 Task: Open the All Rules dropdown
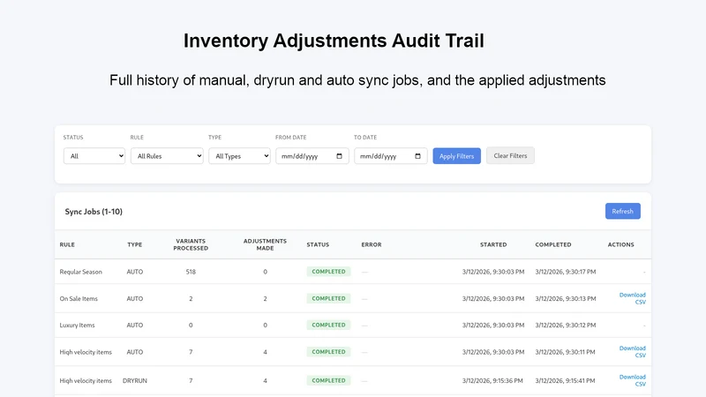tap(167, 156)
